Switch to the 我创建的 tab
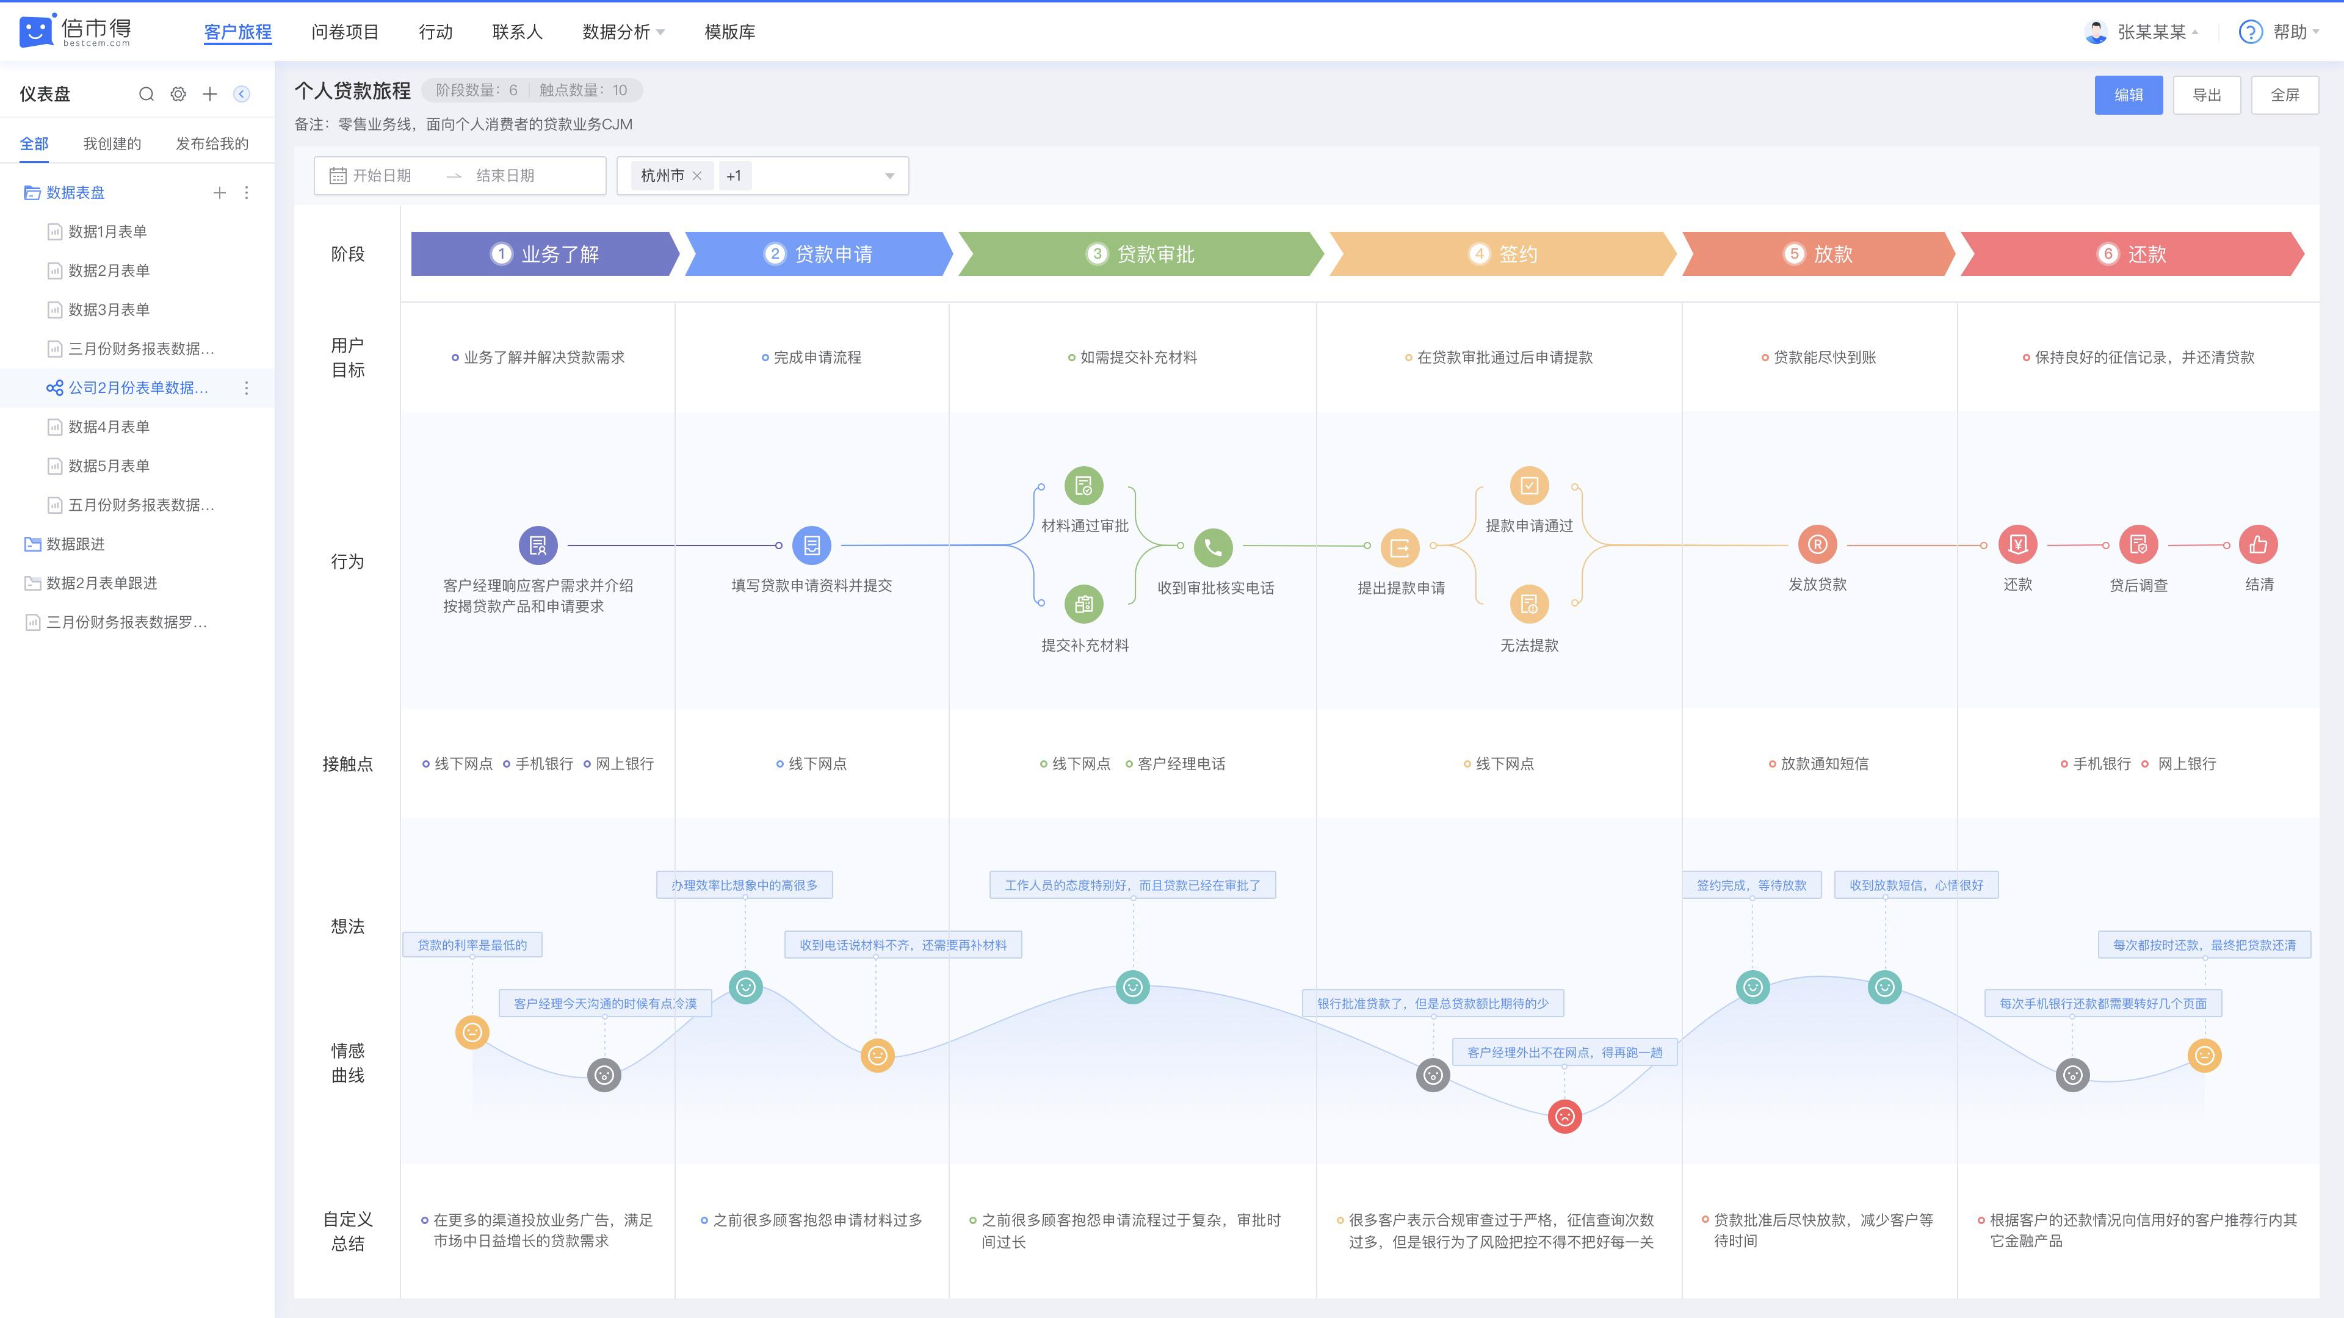This screenshot has width=2344, height=1318. tap(112, 144)
